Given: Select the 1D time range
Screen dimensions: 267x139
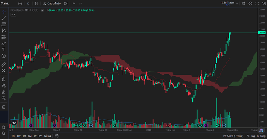Looking at the screenshot, I should click(13, 136).
